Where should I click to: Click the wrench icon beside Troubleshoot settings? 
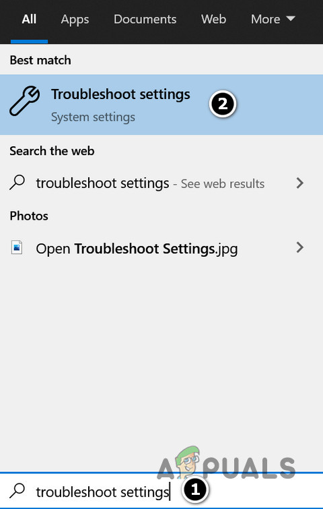[x=25, y=101]
